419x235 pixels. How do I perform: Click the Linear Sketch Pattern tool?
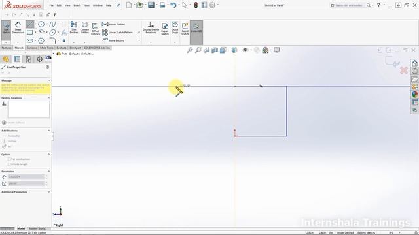117,33
